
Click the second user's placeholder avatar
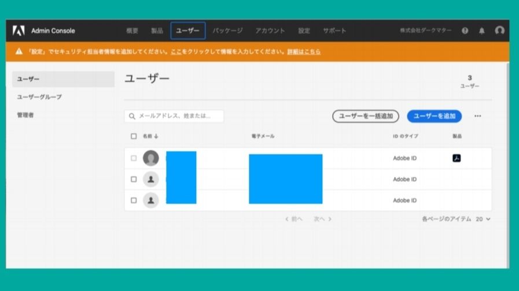pyautogui.click(x=150, y=180)
